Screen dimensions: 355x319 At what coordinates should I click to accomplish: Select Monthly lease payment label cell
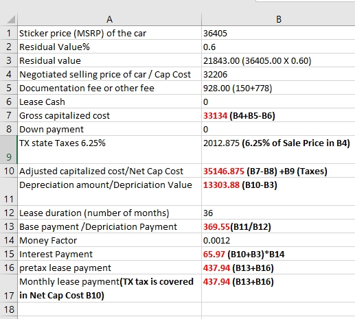click(x=109, y=288)
